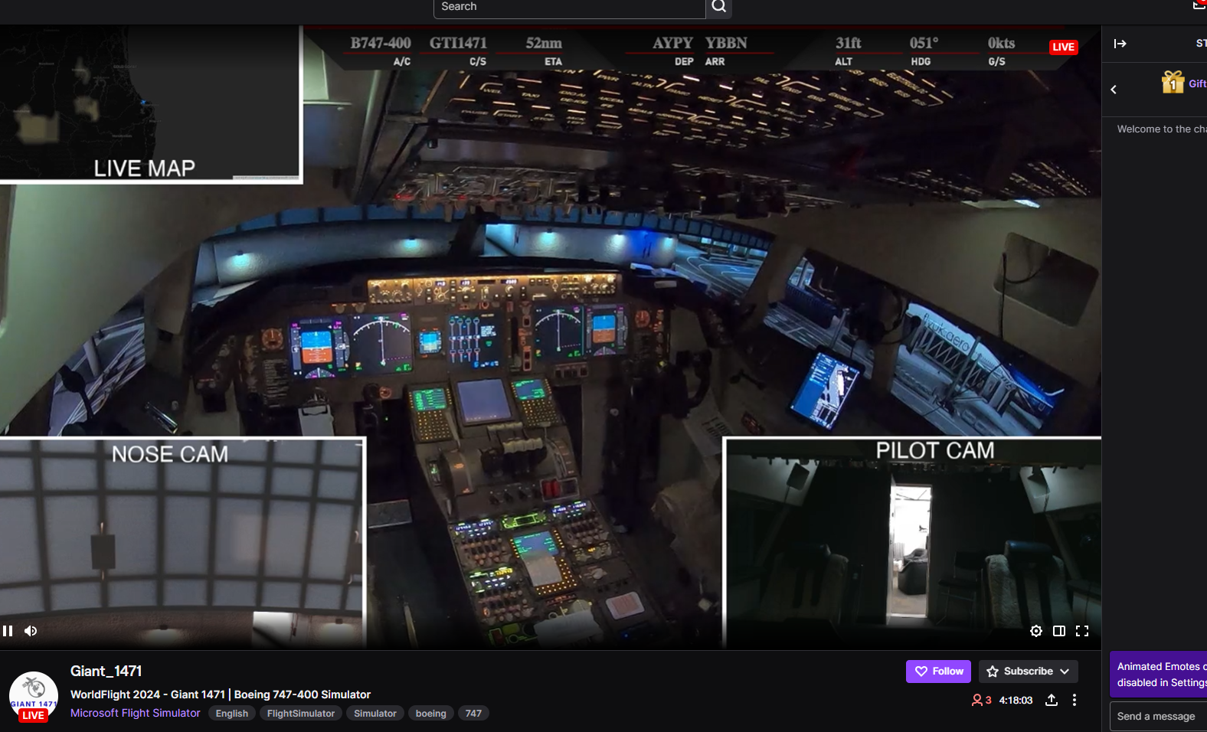View the viewer count icon
The width and height of the screenshot is (1207, 732).
pyautogui.click(x=977, y=700)
